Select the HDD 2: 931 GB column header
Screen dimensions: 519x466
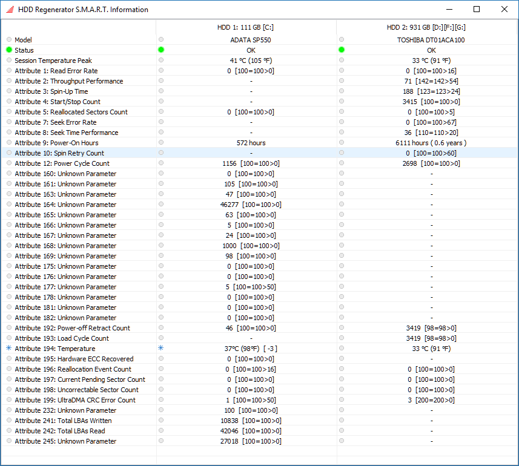(426, 27)
